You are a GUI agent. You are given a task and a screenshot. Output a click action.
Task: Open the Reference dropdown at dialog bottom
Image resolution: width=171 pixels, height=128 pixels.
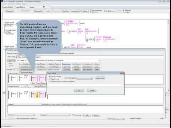click(25, 115)
